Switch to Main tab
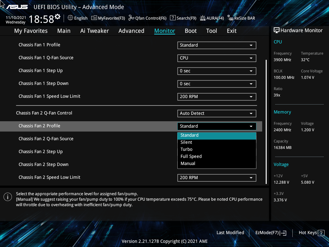The image size is (329, 247). pos(64,31)
